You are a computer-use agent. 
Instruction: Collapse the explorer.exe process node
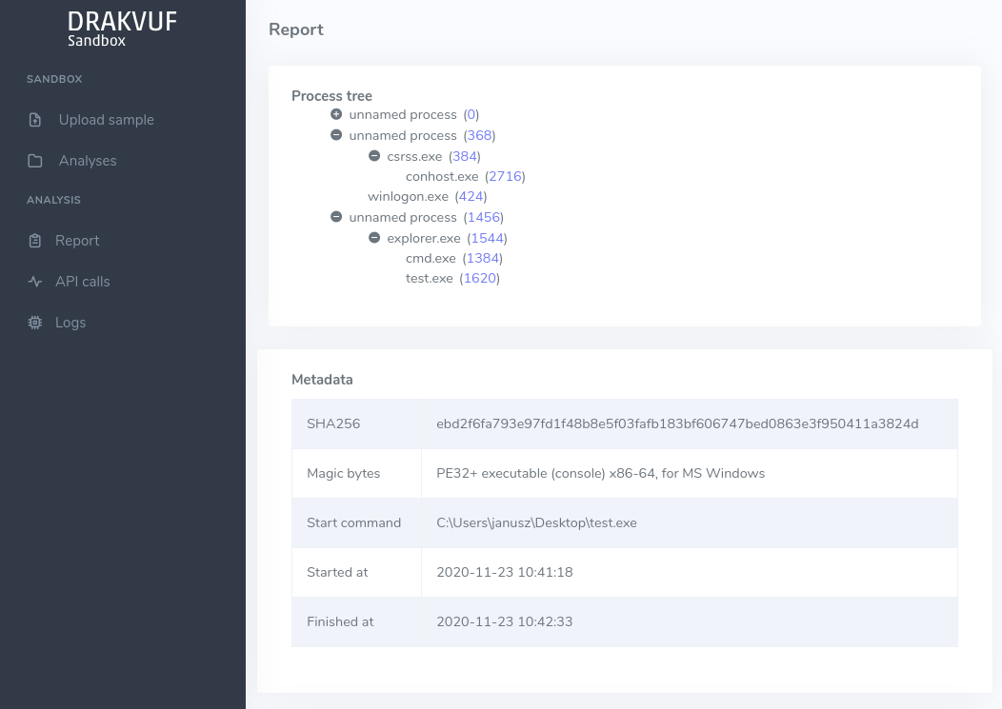click(373, 237)
